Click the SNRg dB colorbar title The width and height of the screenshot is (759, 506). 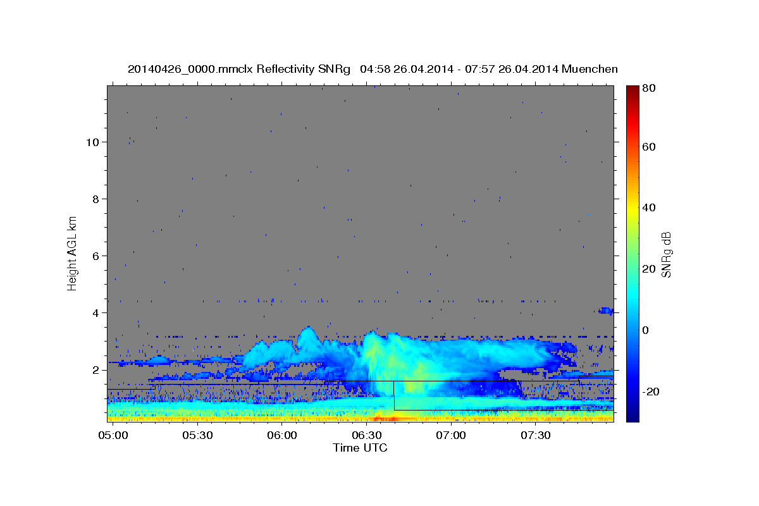point(667,254)
